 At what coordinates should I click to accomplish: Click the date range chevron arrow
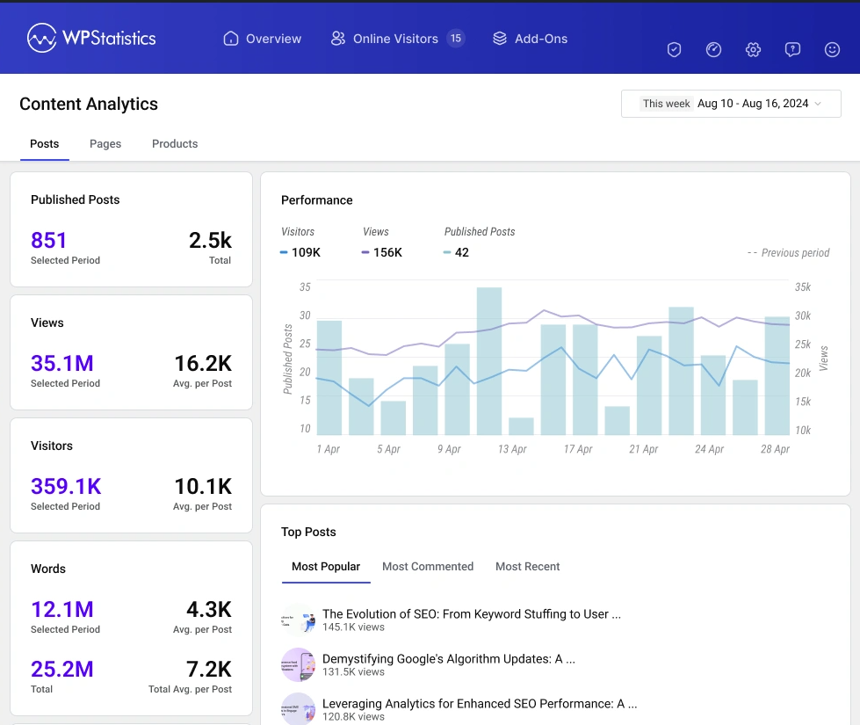(818, 104)
